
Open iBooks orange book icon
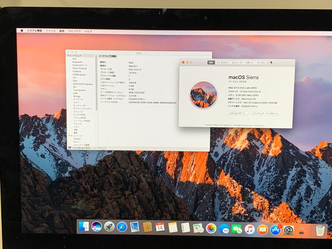pos(263,230)
